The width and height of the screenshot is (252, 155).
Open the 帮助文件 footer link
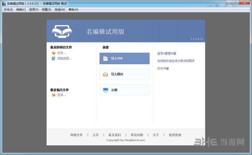pos(76,135)
